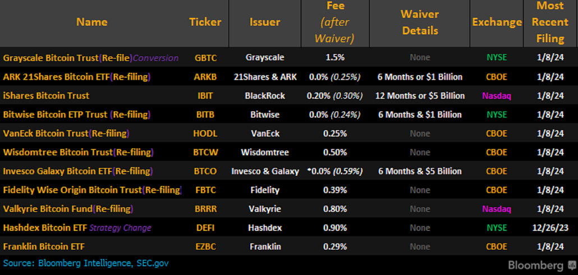The width and height of the screenshot is (578, 275).
Task: Click the Issuer column header
Action: (x=265, y=22)
